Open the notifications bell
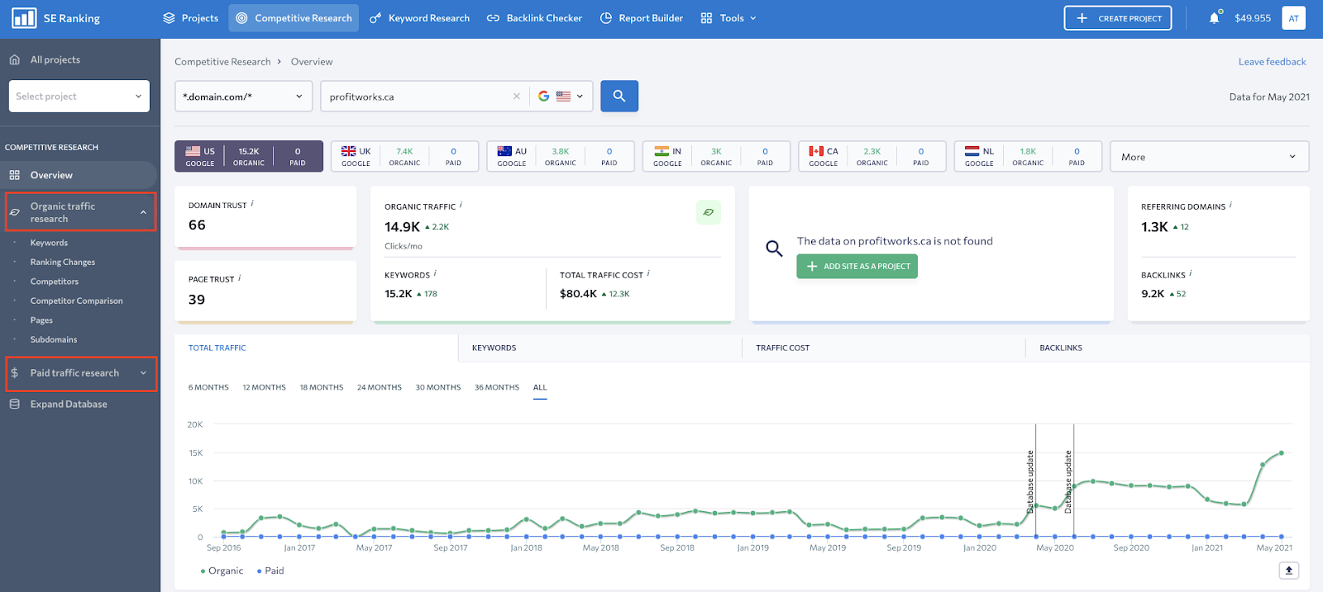The image size is (1323, 592). pos(1214,18)
